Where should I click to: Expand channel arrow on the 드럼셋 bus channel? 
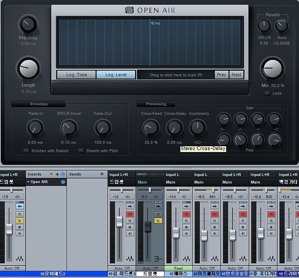tap(158, 206)
